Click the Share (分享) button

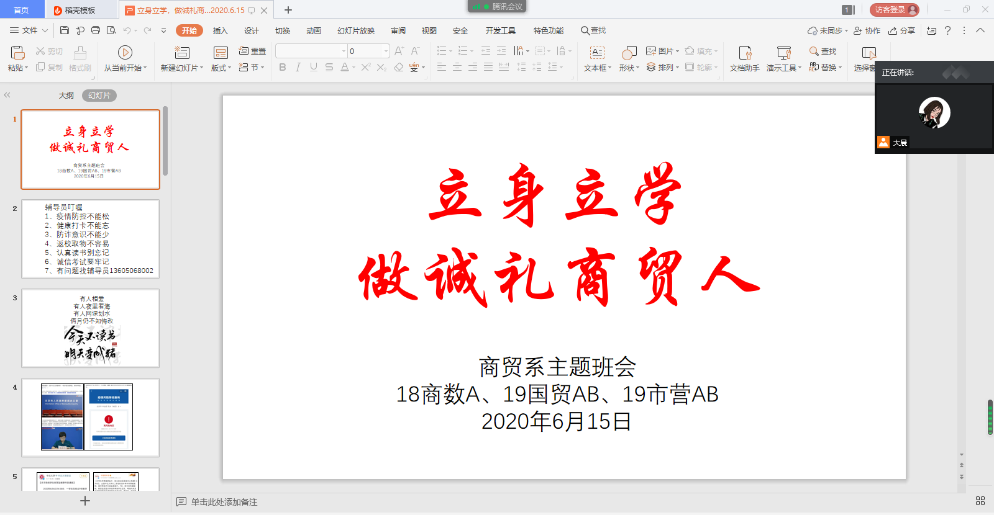click(x=901, y=30)
